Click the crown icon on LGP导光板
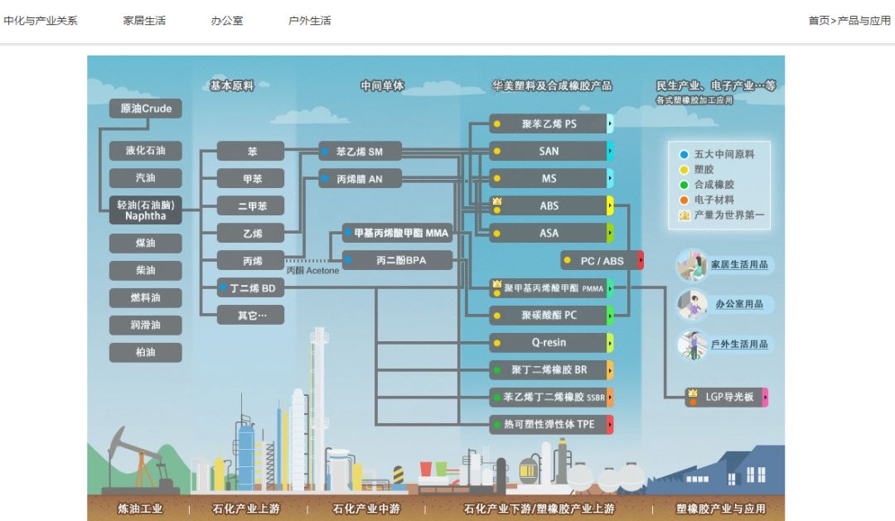The image size is (895, 521). [x=692, y=393]
